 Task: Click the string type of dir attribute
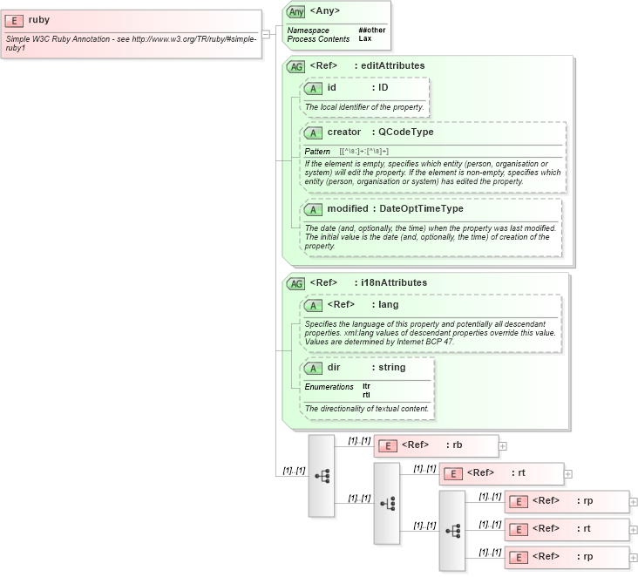click(x=392, y=367)
